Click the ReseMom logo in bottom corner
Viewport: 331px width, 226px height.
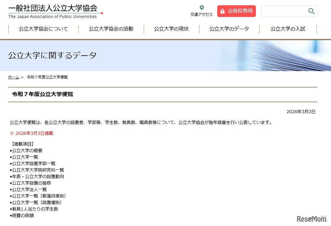312,219
